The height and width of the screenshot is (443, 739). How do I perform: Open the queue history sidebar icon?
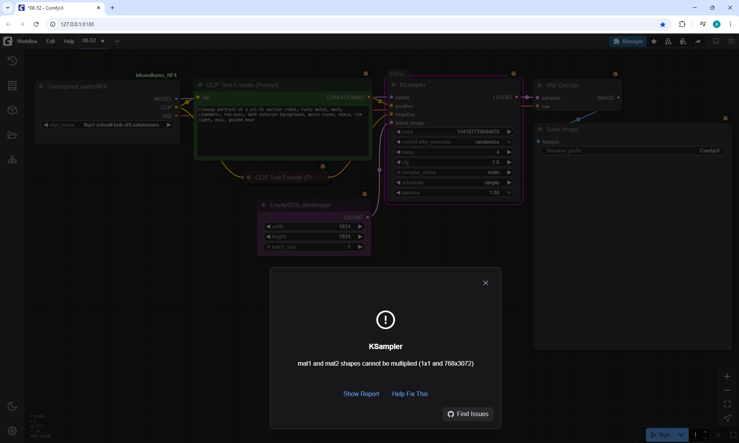pos(12,61)
